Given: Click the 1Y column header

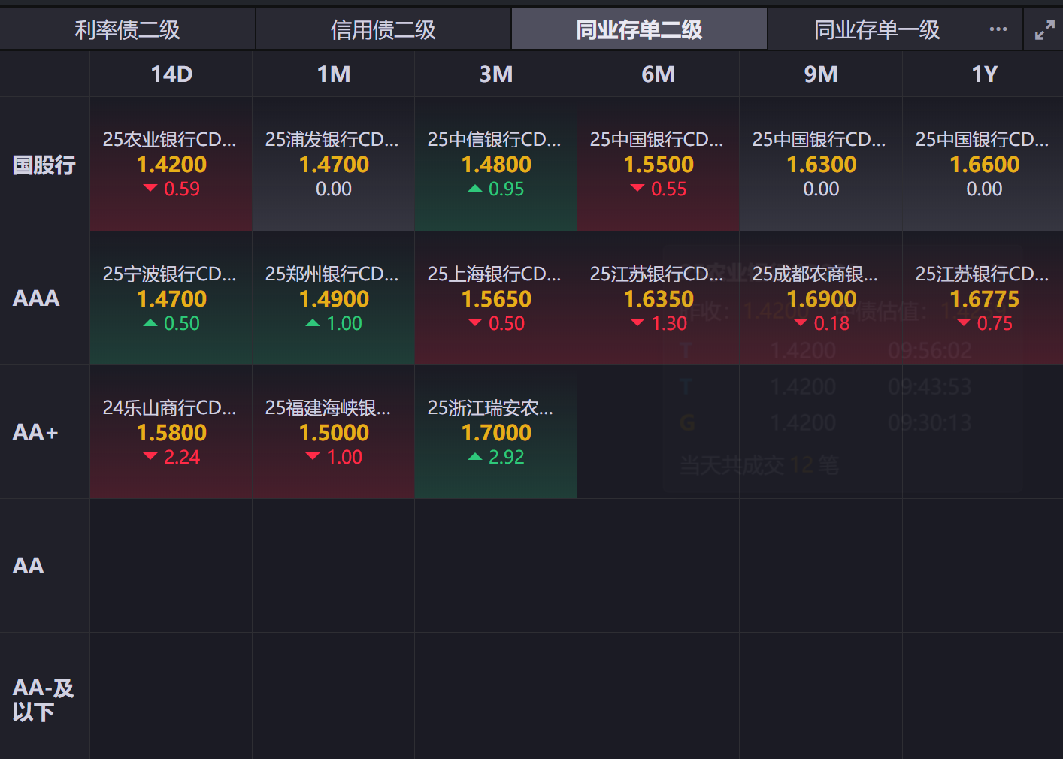Looking at the screenshot, I should click(x=983, y=74).
